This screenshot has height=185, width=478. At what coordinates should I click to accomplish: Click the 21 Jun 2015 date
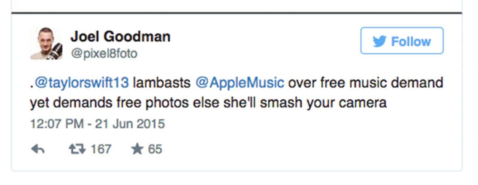pos(130,124)
